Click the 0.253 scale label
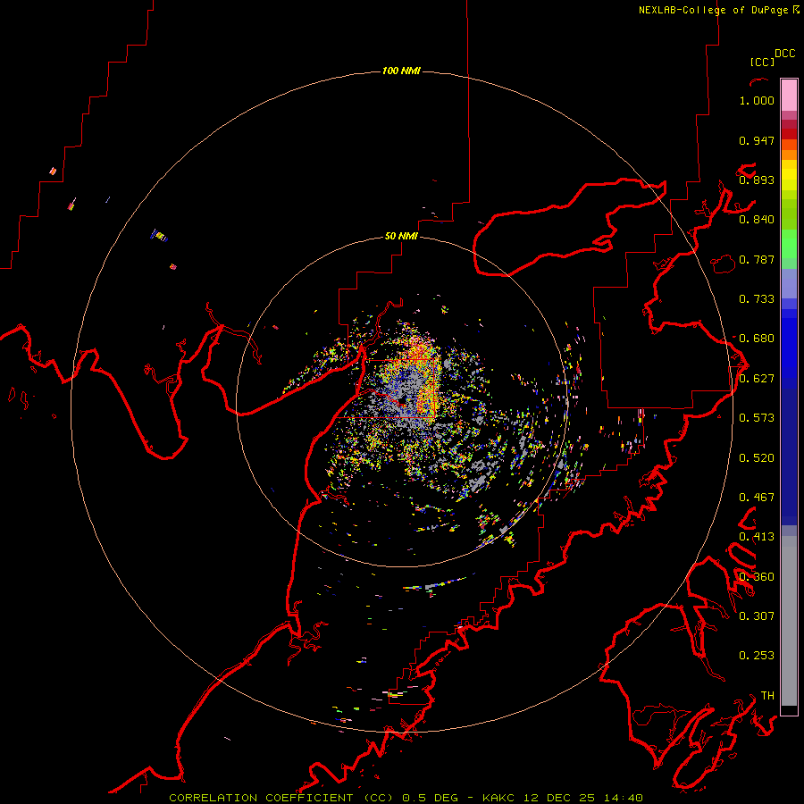This screenshot has height=804, width=804. (757, 656)
